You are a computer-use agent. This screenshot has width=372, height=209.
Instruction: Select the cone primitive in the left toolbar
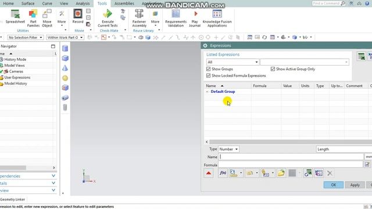click(65, 69)
